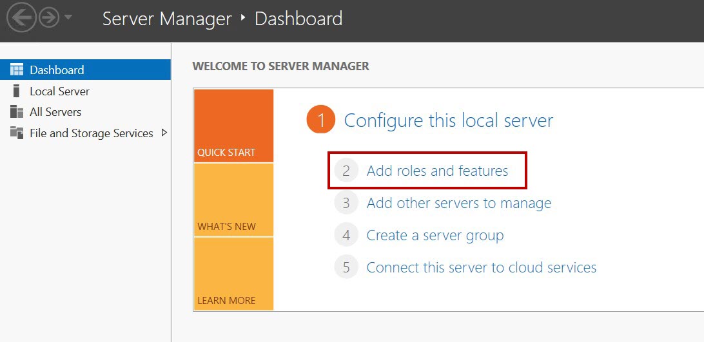
Task: Click the forward navigation arrow icon
Action: click(x=48, y=18)
